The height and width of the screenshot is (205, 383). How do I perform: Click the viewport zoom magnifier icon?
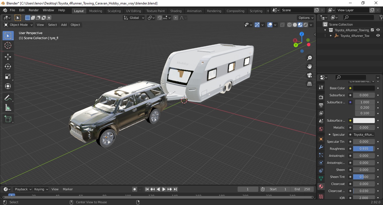click(x=309, y=58)
